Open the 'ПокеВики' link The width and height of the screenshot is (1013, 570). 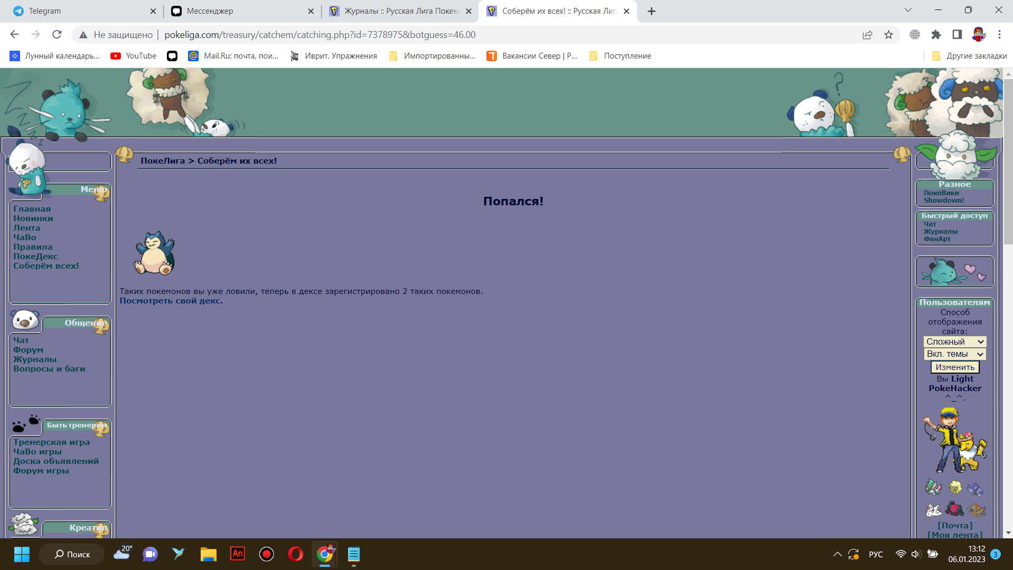click(941, 193)
